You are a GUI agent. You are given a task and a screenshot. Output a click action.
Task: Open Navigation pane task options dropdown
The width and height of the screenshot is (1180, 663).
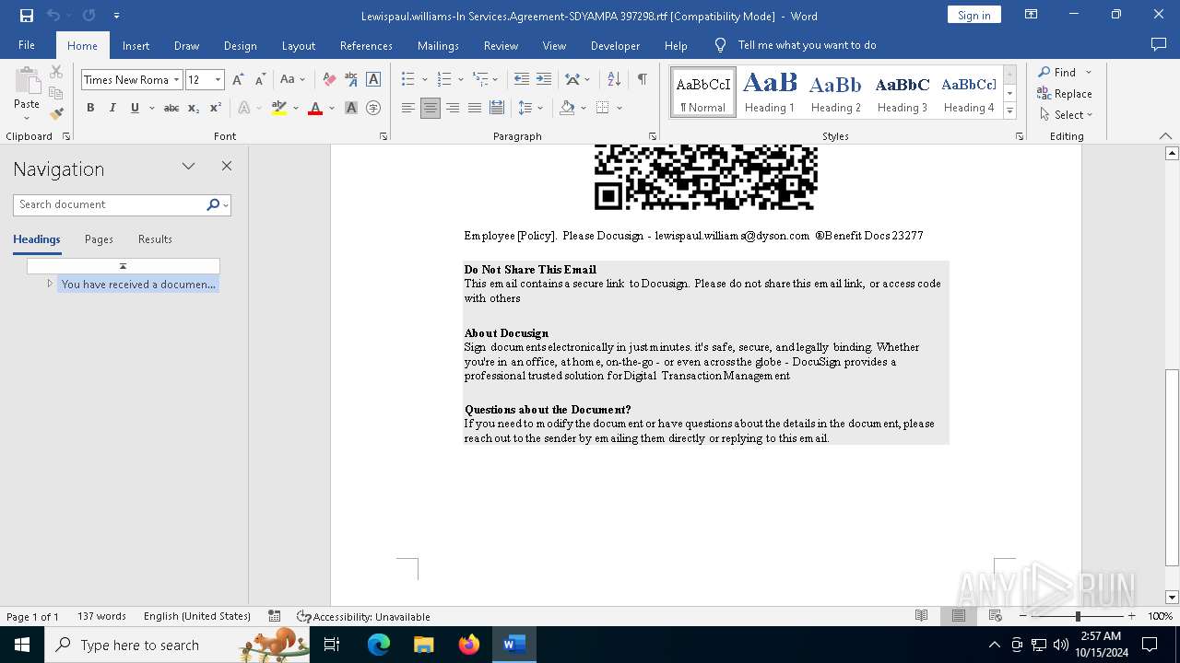(188, 167)
